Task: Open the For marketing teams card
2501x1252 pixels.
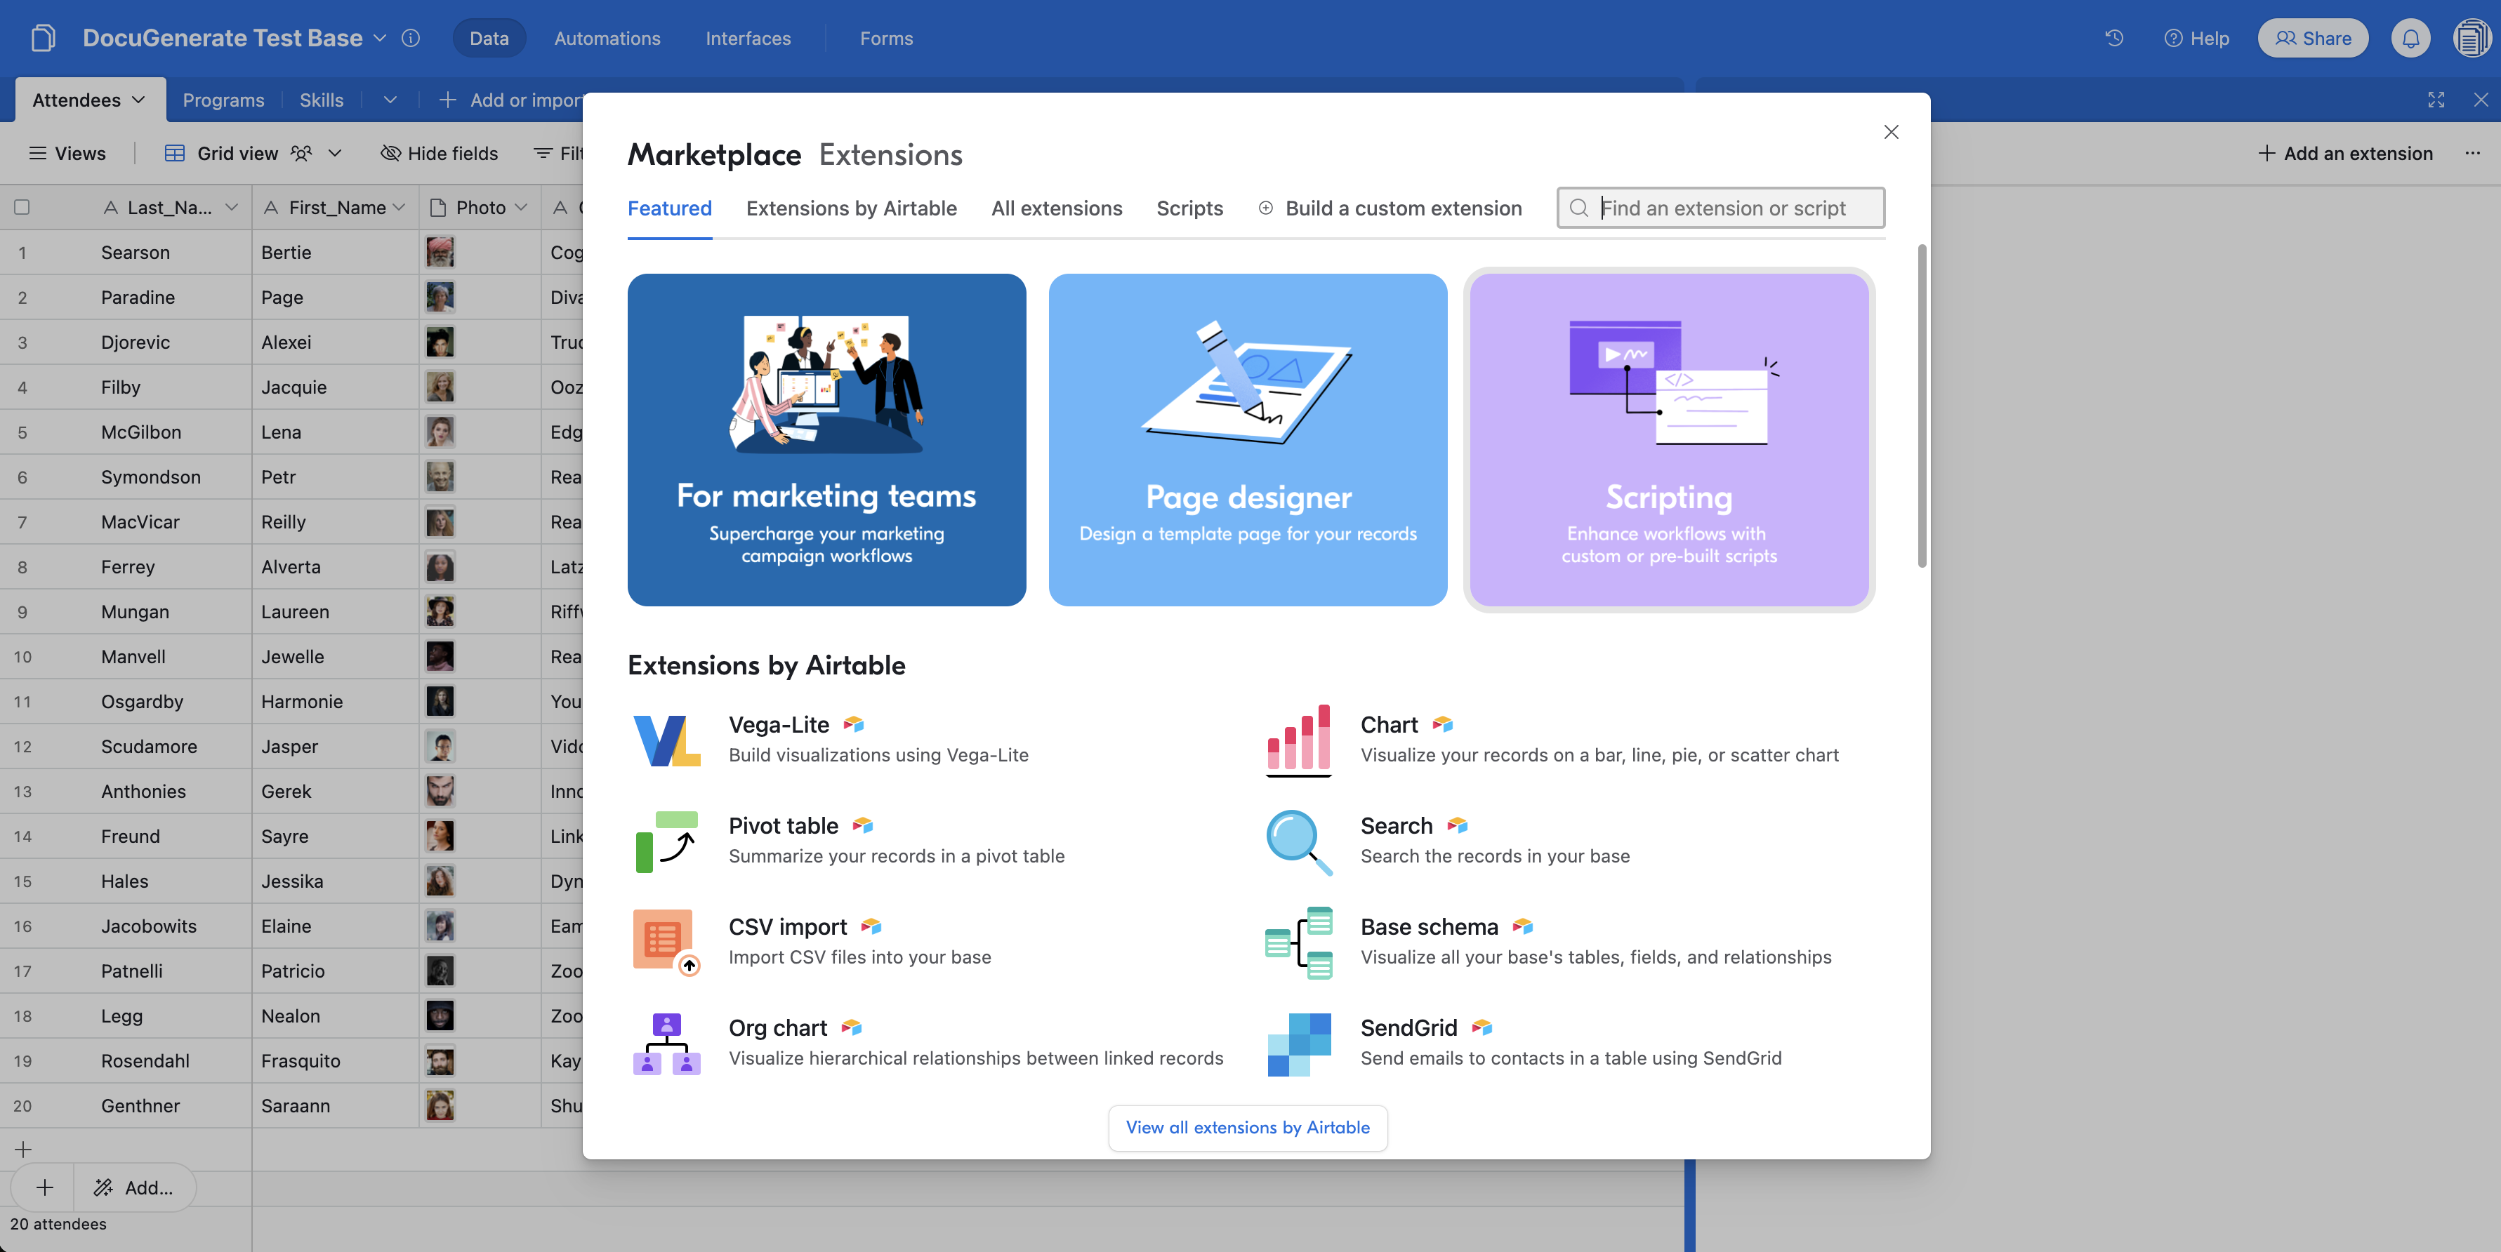Action: pyautogui.click(x=826, y=439)
